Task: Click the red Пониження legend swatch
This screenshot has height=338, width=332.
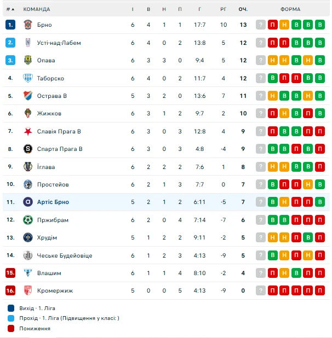Action: [x=11, y=328]
